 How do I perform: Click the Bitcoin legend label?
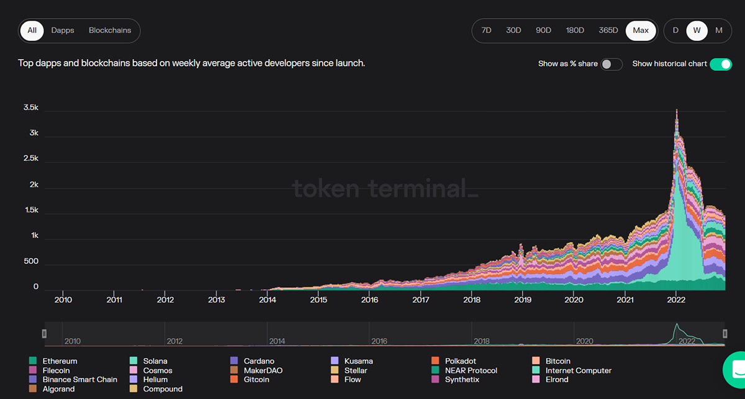[558, 361]
